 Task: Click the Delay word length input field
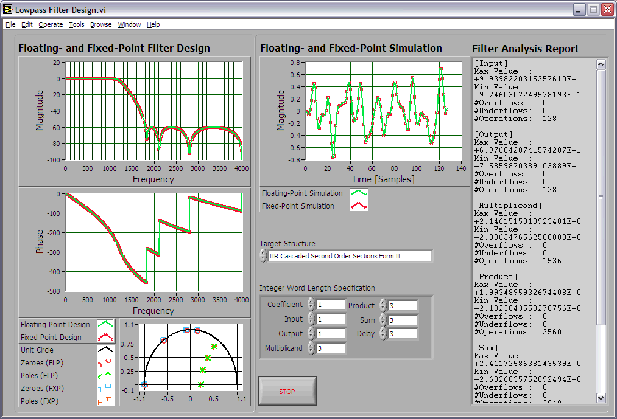(x=402, y=334)
